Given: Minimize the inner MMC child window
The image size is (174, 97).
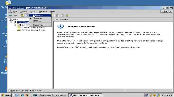Looking at the screenshot, I should coord(163,11).
